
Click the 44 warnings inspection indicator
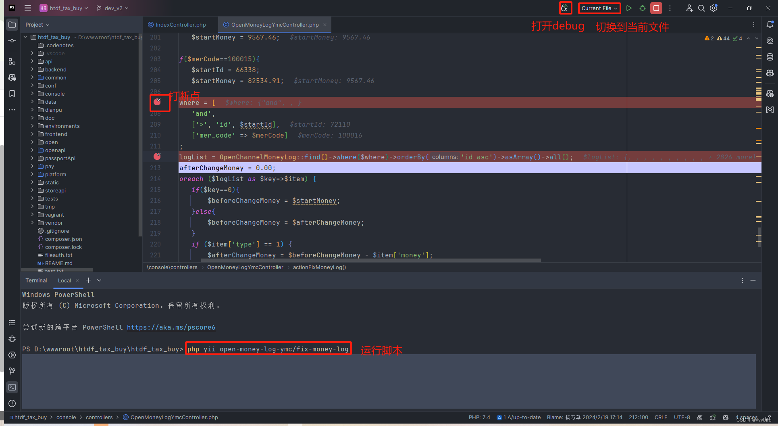pos(723,38)
